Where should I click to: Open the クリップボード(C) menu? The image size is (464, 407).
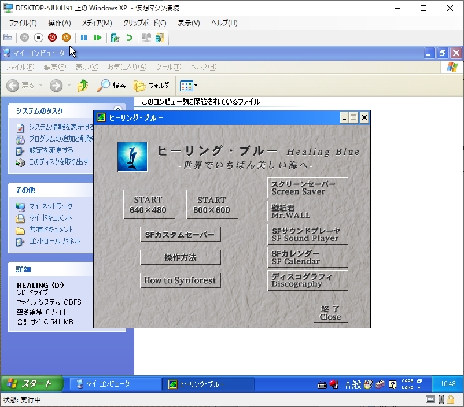click(x=145, y=23)
